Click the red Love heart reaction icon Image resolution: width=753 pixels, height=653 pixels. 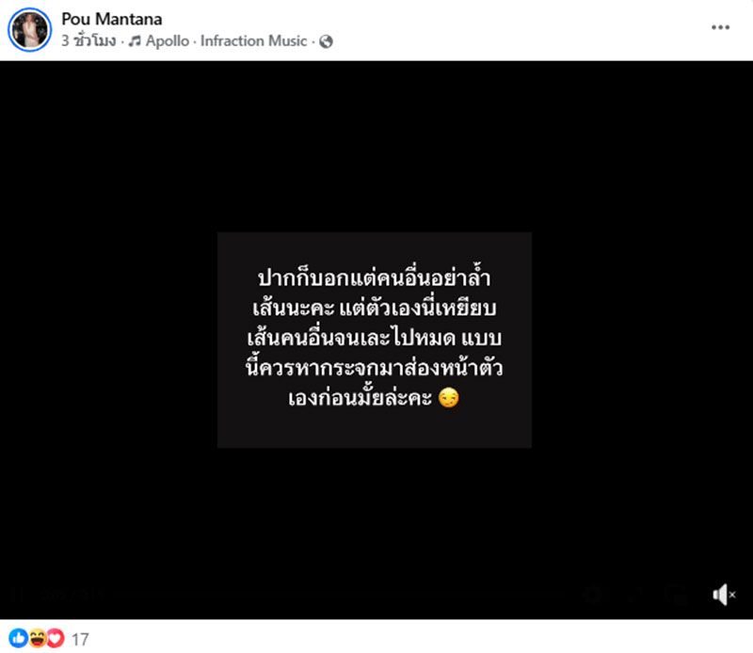(56, 638)
